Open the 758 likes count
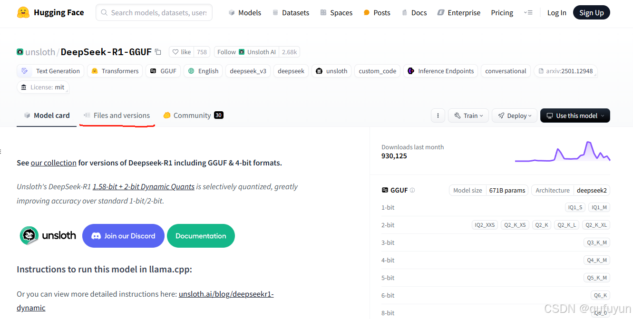This screenshot has height=319, width=633. tap(202, 52)
